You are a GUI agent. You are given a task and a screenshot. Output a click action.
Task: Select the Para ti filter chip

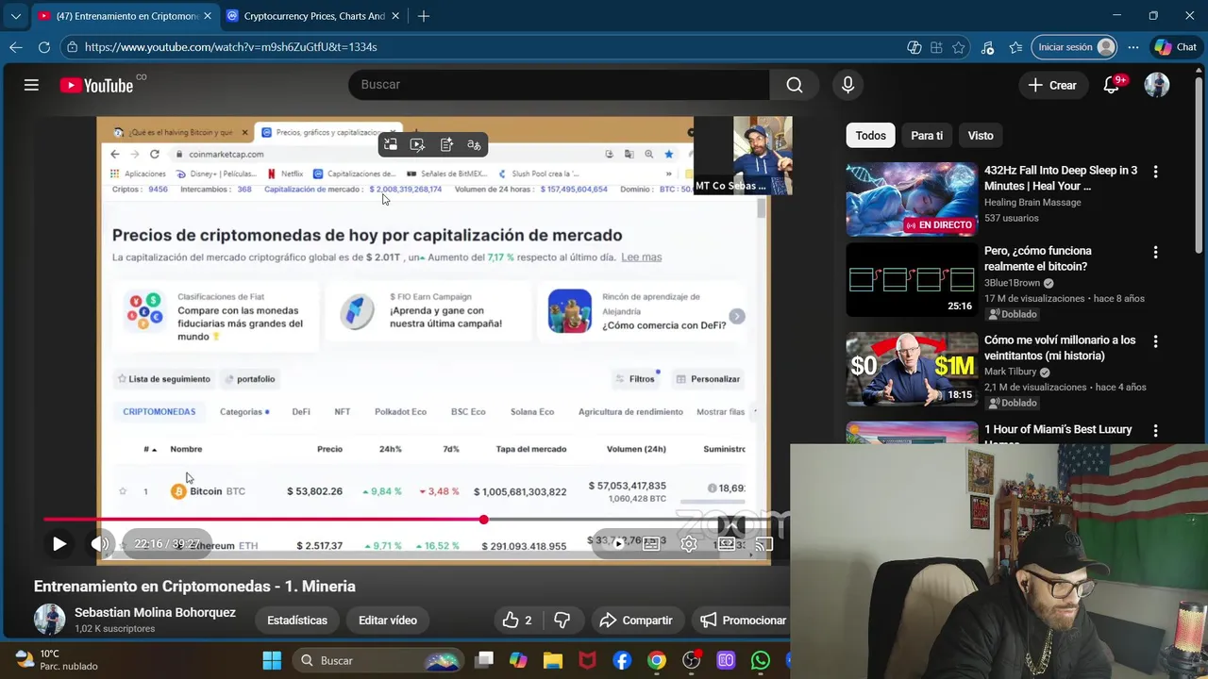coord(927,136)
